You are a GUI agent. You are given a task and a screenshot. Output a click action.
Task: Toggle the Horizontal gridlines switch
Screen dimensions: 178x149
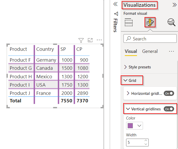click(169, 94)
